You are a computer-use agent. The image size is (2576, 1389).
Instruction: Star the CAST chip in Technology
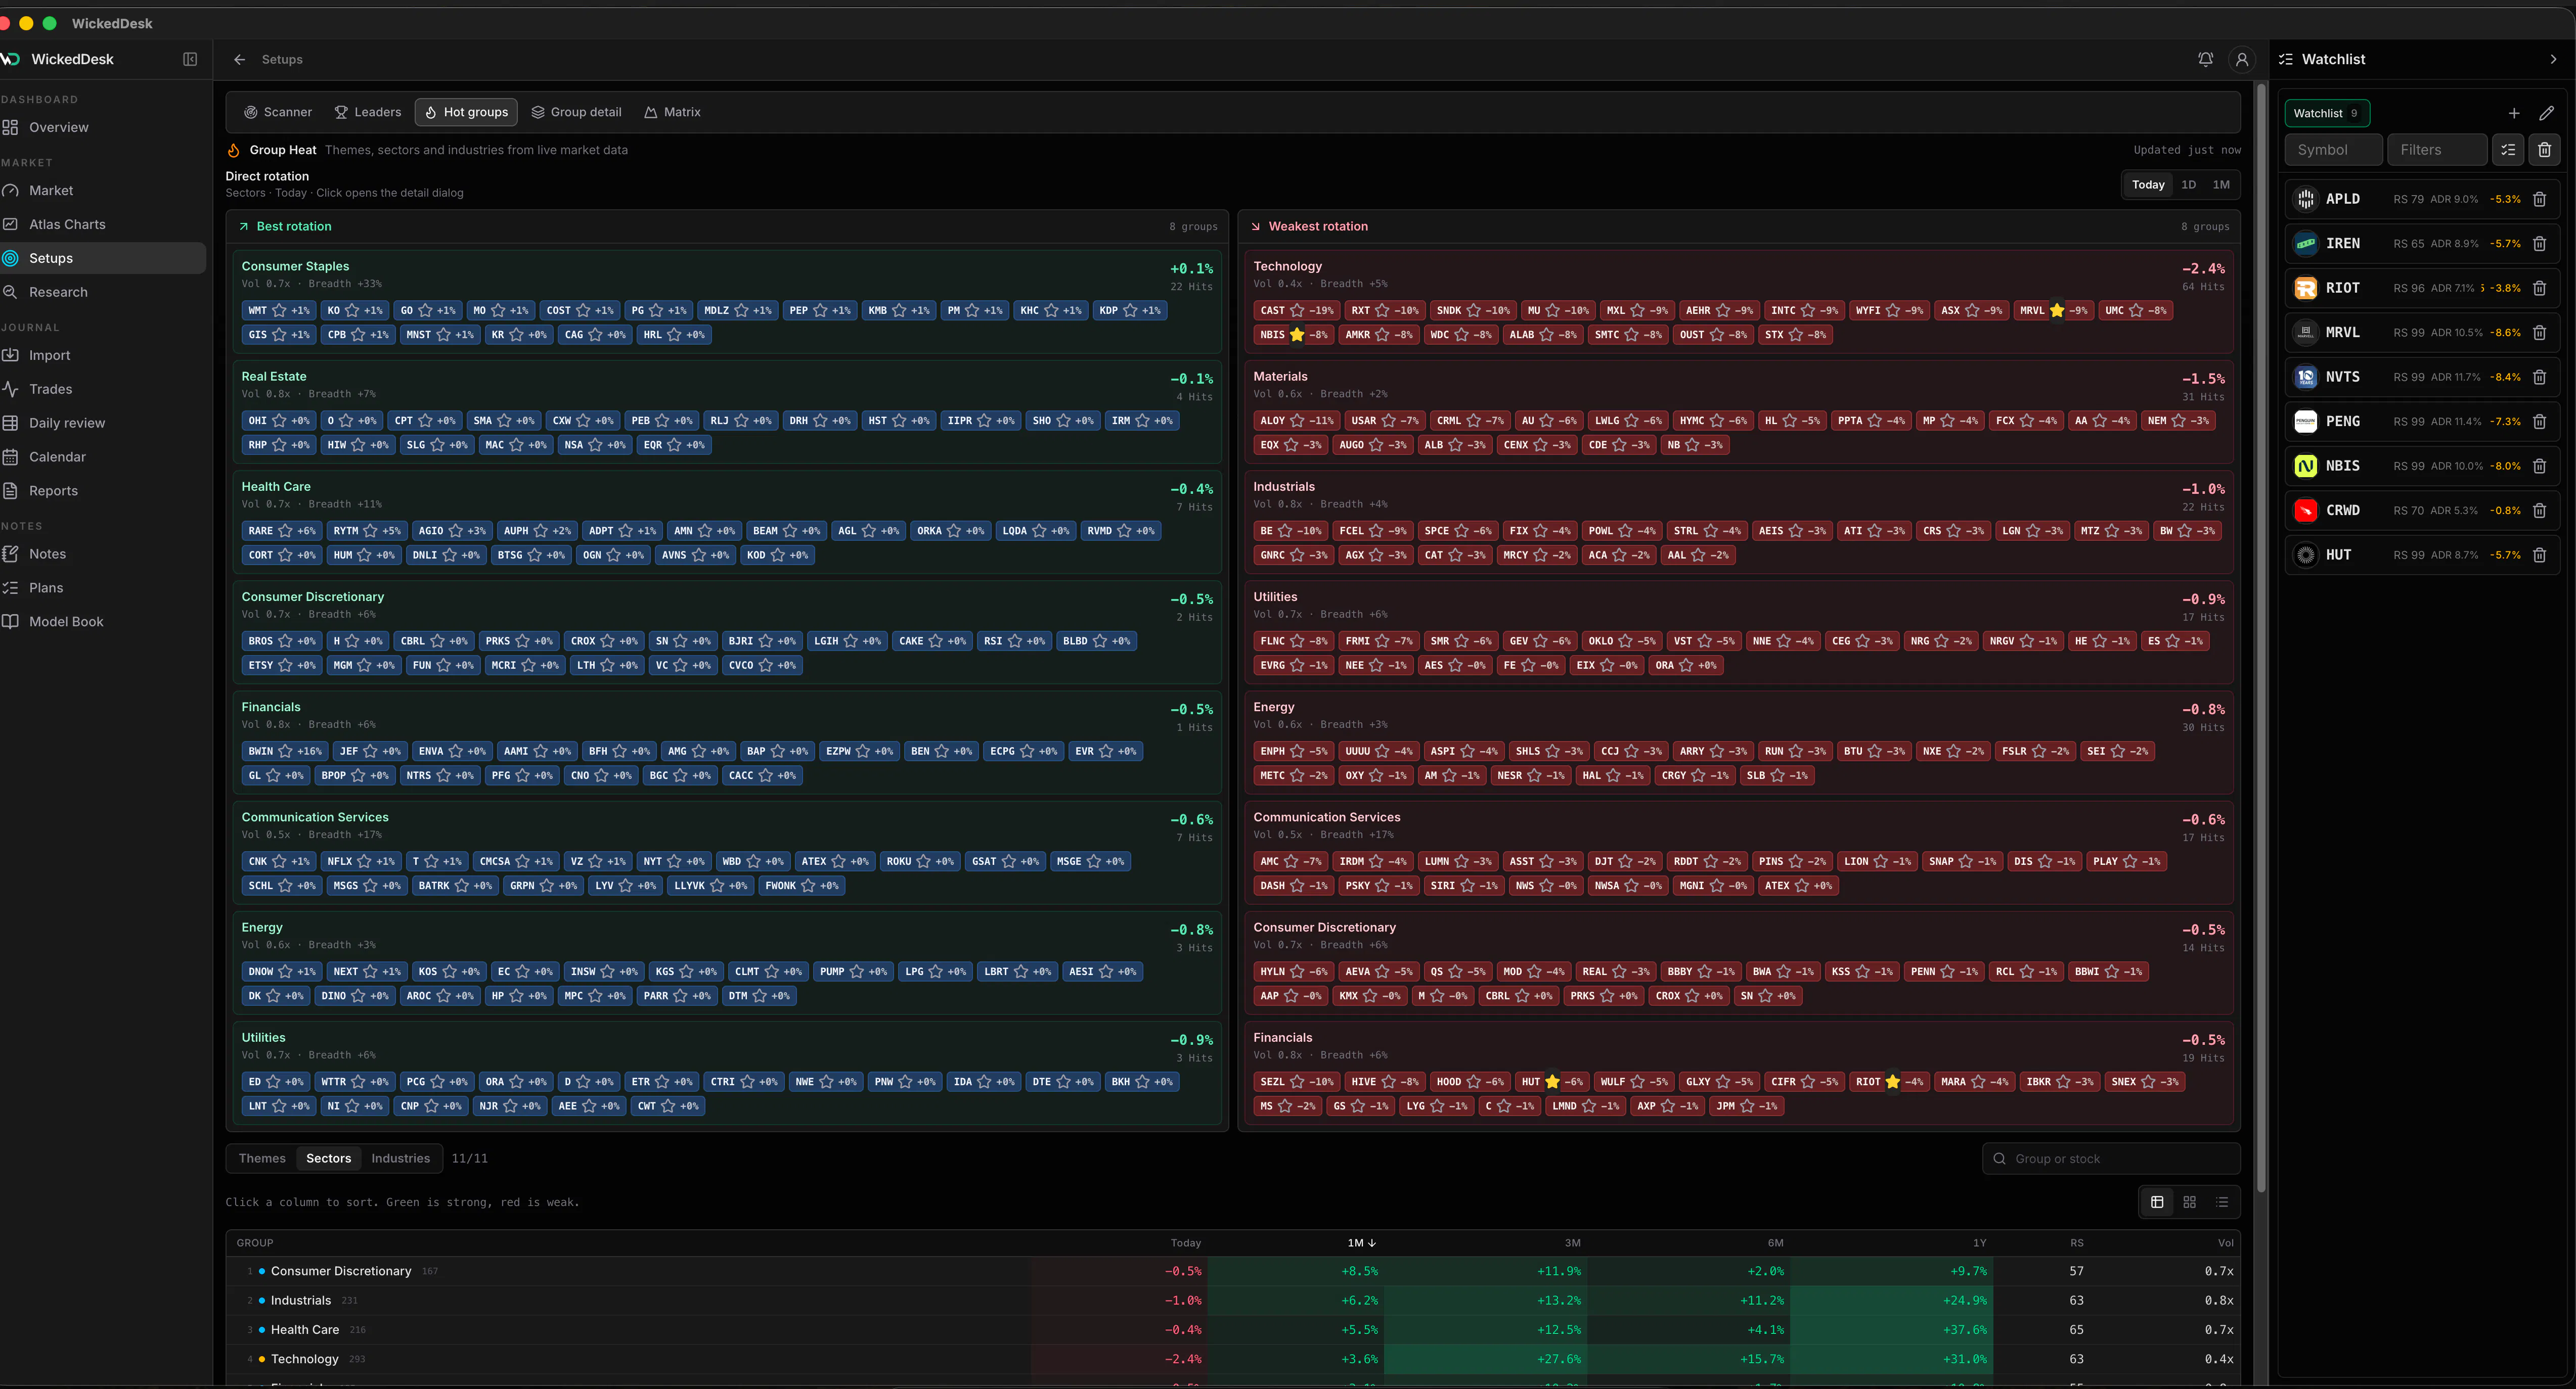(1297, 311)
